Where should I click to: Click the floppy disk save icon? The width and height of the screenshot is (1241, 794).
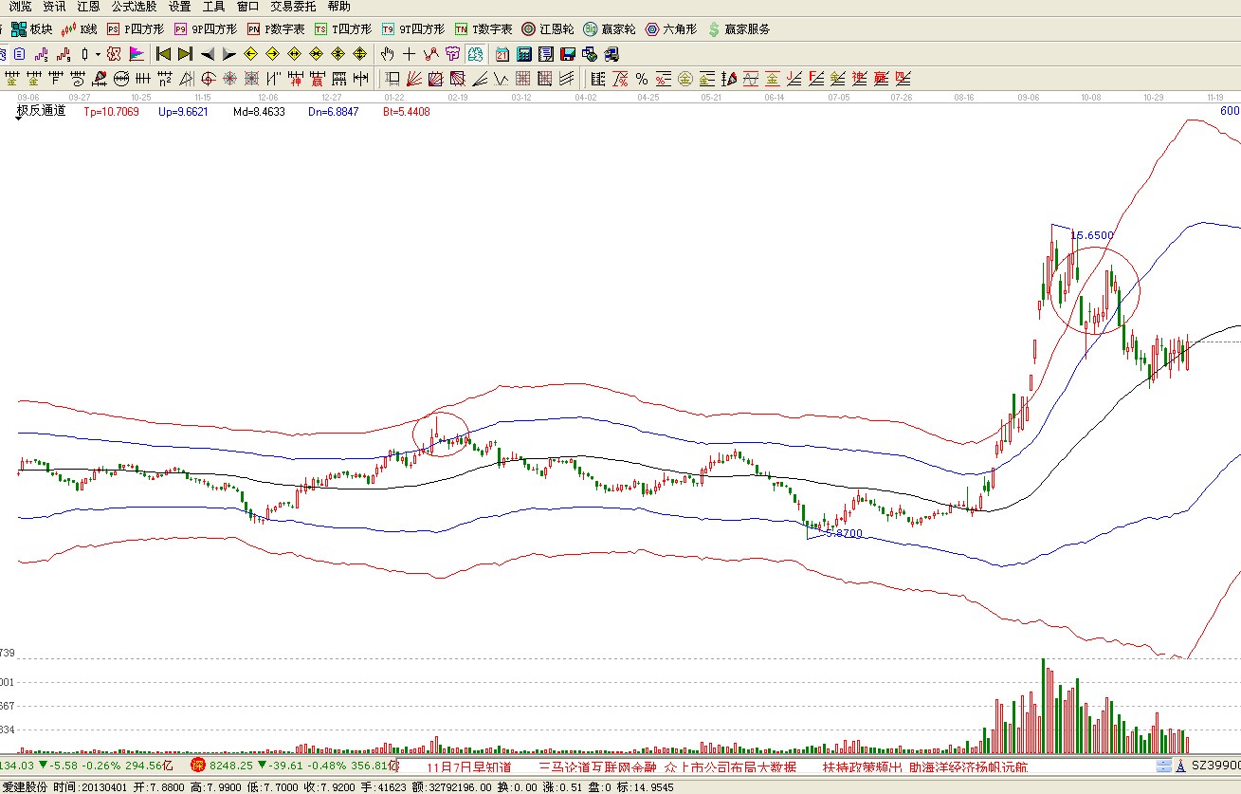tap(568, 54)
